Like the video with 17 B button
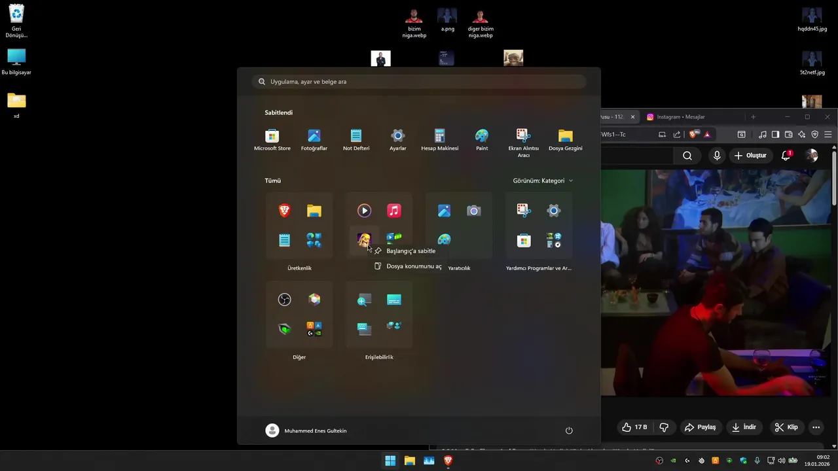This screenshot has height=471, width=838. click(634, 427)
